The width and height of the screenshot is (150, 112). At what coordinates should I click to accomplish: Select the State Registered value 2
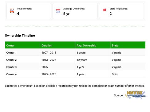coord(111,14)
